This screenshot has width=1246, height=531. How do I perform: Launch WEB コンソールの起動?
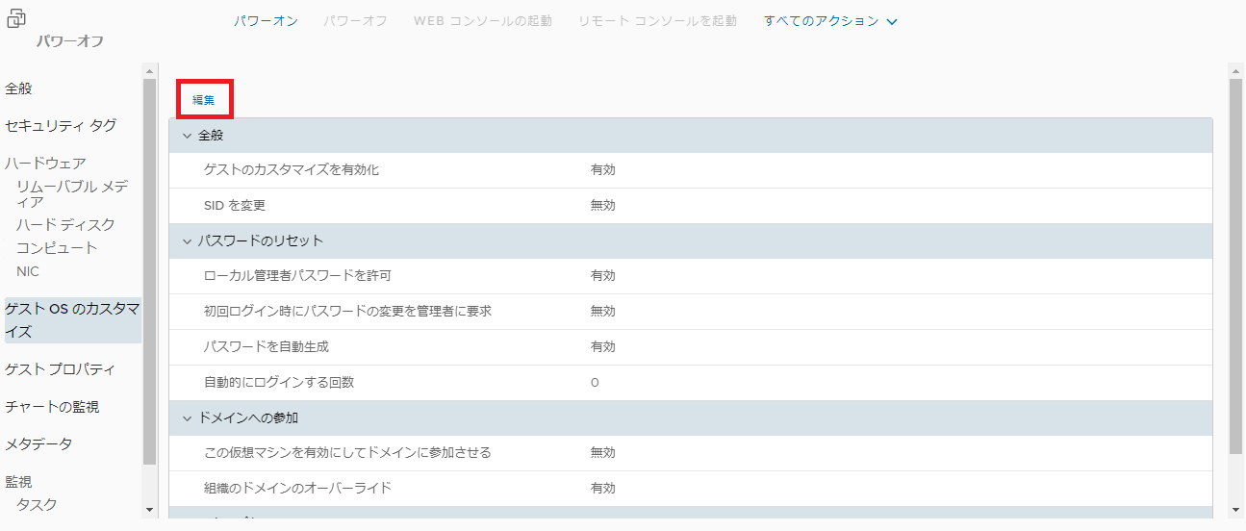[483, 21]
